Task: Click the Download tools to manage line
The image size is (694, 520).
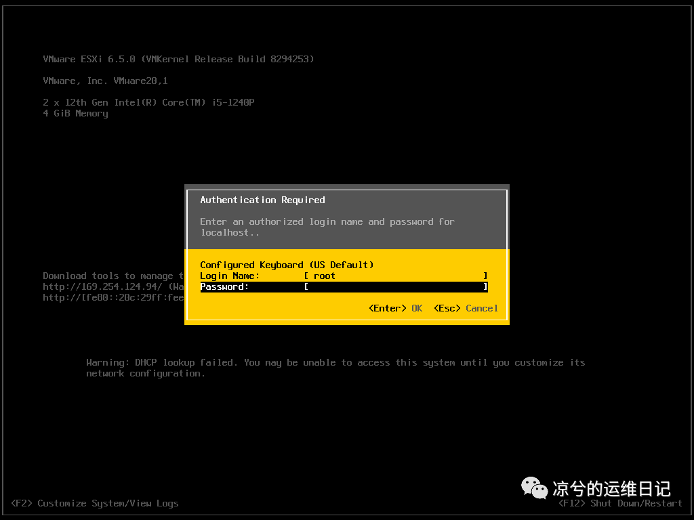Action: 113,276
